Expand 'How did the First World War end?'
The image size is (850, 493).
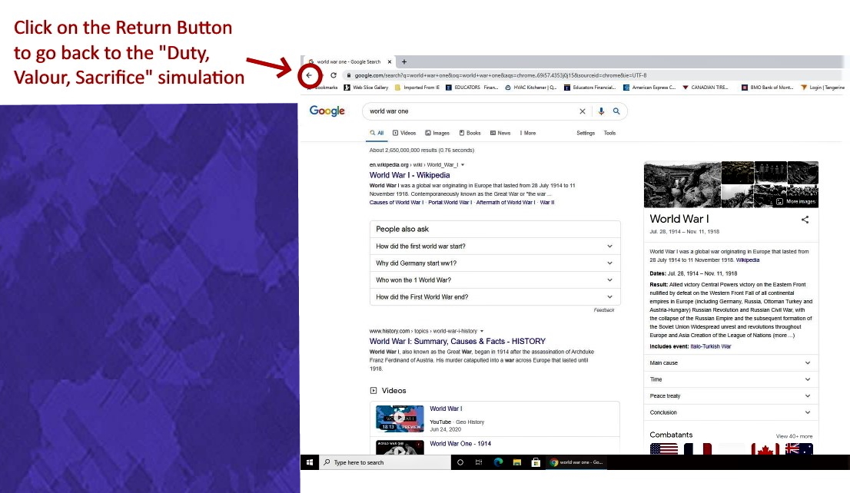tap(495, 297)
